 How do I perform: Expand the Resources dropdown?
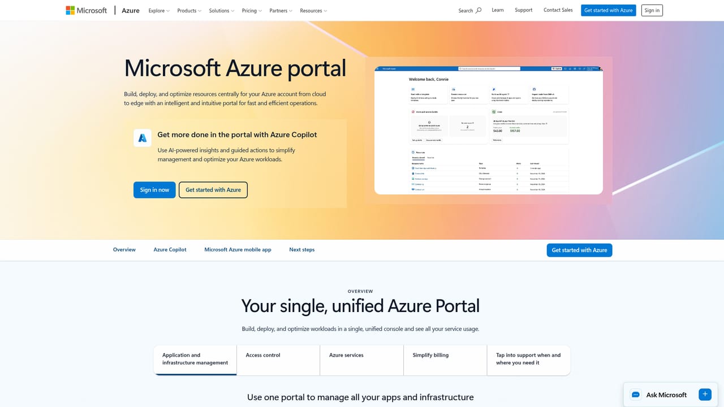click(x=313, y=10)
